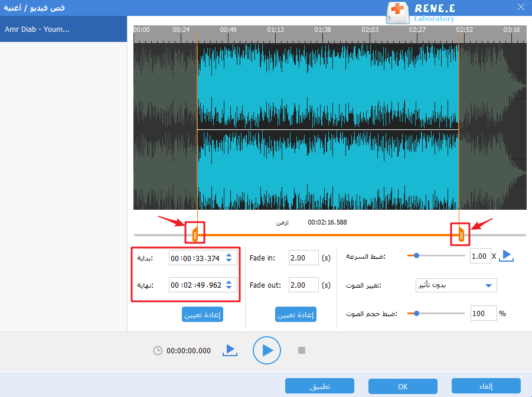
Task: Click the large round Play button
Action: click(x=266, y=350)
